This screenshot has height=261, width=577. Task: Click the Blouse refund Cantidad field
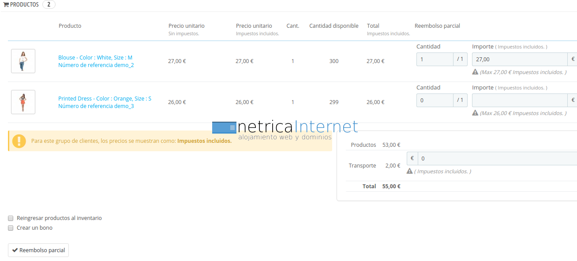point(435,60)
